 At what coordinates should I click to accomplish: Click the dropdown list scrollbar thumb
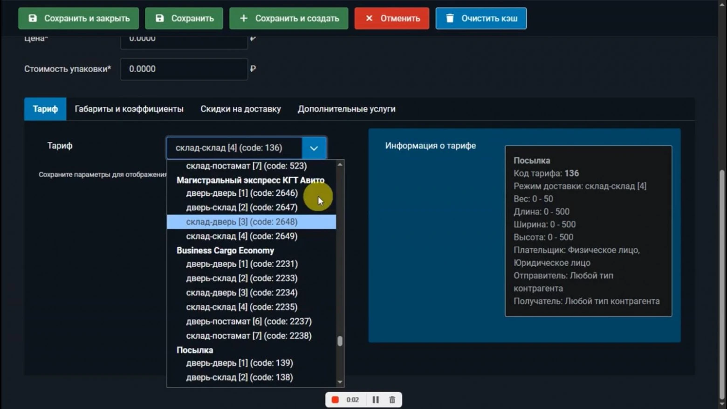pos(340,341)
